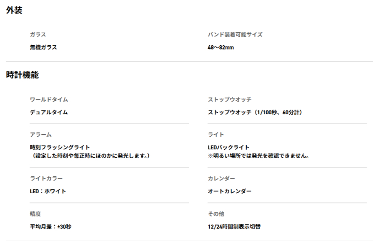Screen dimensions: 373x244
Task: Click the ライトカラー label
Action: (x=46, y=179)
